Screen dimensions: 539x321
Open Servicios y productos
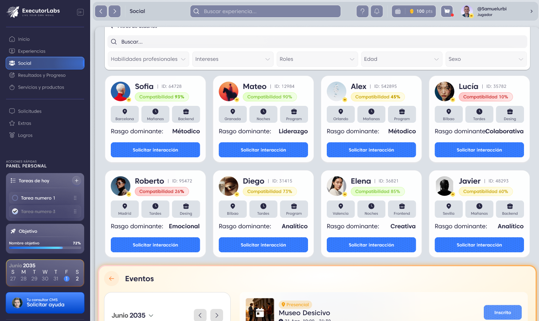(x=45, y=87)
